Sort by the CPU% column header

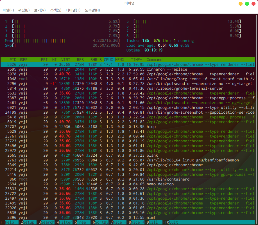pyautogui.click(x=108, y=60)
